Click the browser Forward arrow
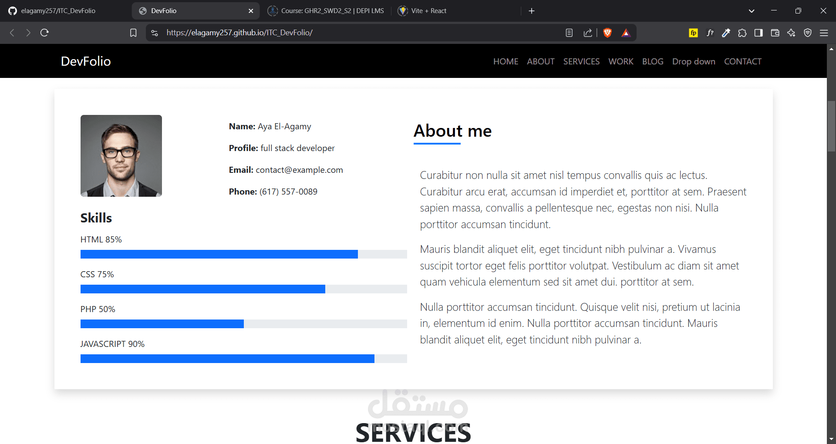 point(28,33)
